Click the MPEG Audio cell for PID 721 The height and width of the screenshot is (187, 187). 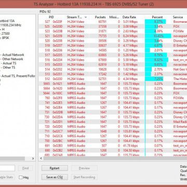76,122
